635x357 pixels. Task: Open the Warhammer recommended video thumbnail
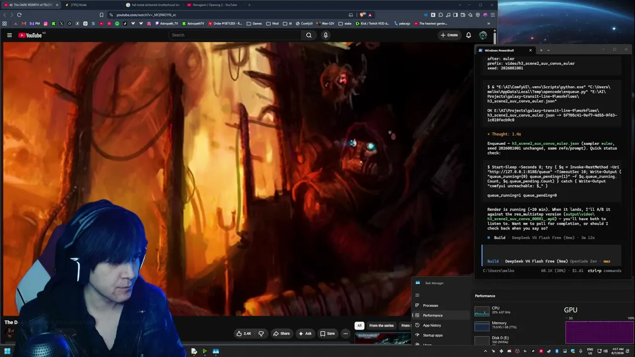[x=383, y=339]
